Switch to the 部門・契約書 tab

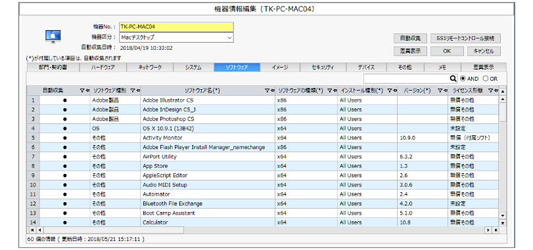pos(53,67)
